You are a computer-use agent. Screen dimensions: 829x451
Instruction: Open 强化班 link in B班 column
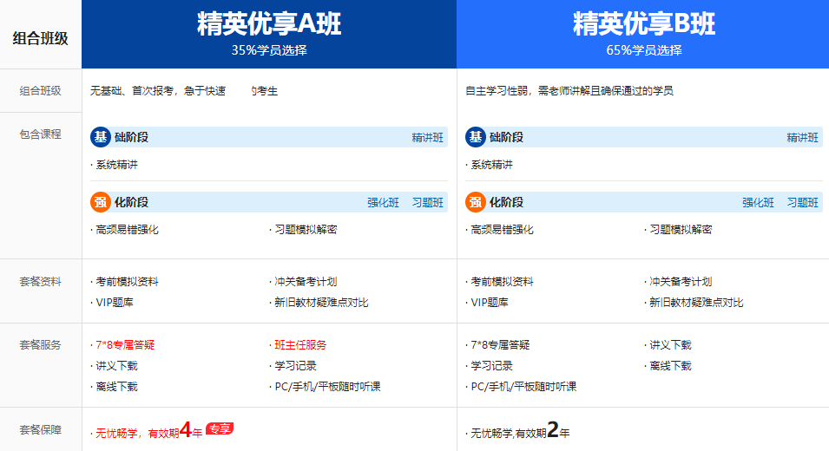click(x=758, y=202)
